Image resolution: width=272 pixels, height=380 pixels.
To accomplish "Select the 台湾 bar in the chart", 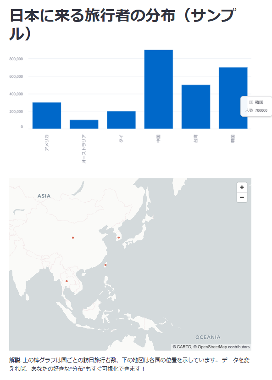I will pyautogui.click(x=196, y=107).
